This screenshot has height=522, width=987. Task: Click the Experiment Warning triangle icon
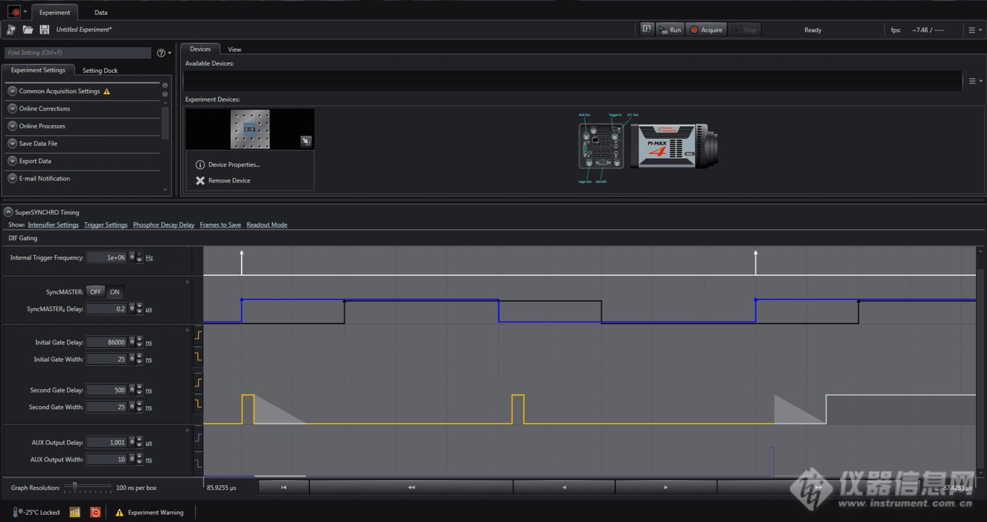[120, 512]
